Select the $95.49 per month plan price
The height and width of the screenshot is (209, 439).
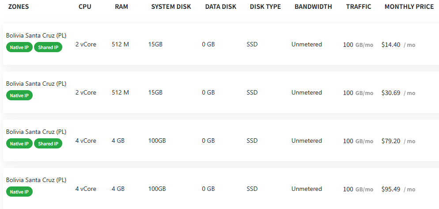point(391,189)
